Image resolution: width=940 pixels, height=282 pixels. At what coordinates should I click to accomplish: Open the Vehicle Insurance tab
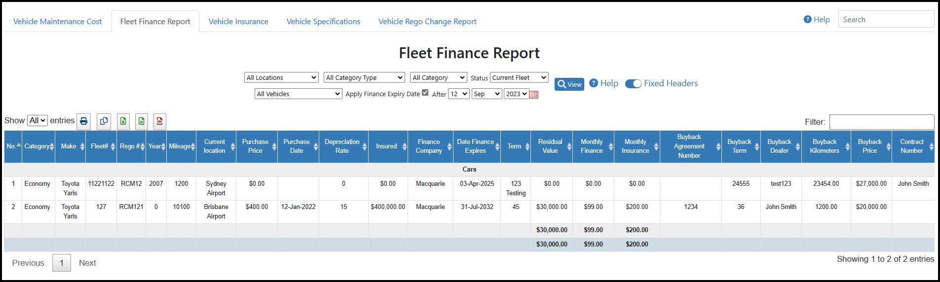[238, 22]
